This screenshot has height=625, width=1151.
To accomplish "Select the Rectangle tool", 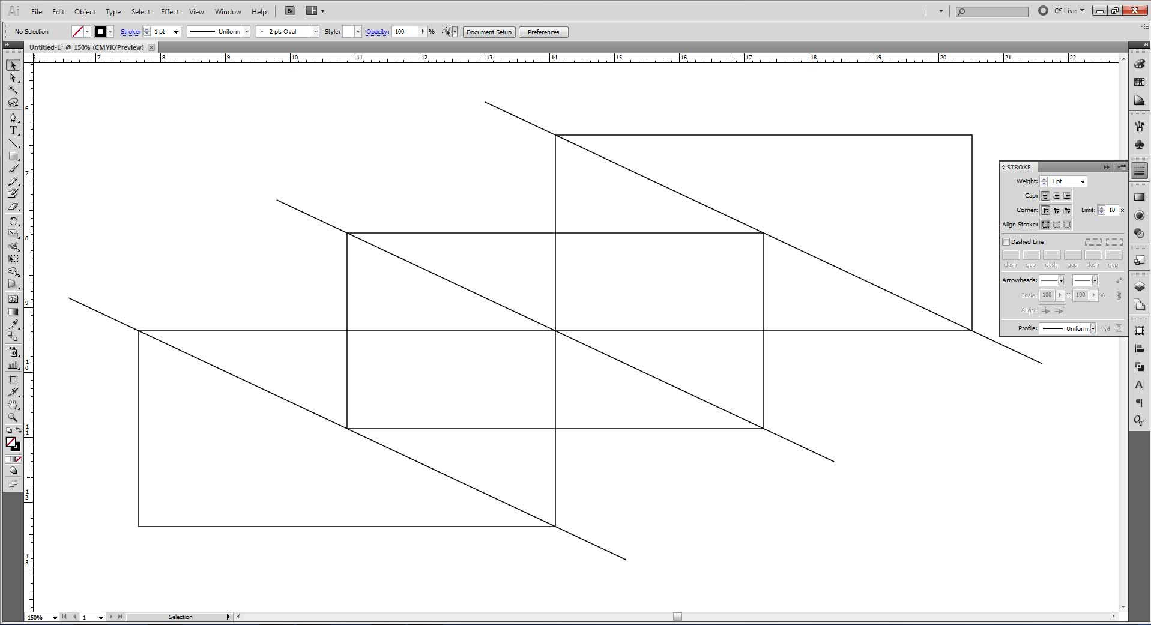I will point(13,155).
